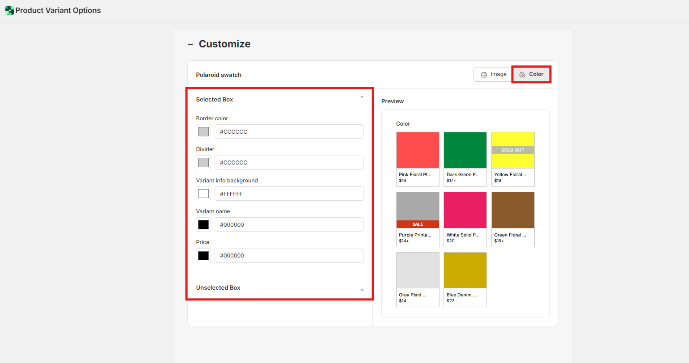The height and width of the screenshot is (363, 689).
Task: Click the Product Variant Options app logo
Action: point(9,10)
